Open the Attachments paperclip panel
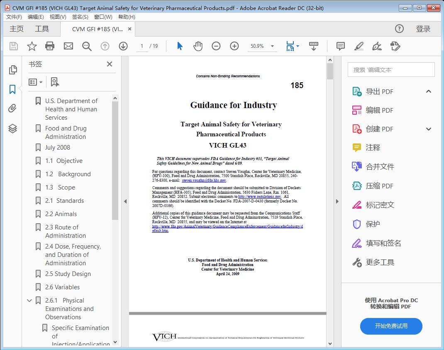 point(12,108)
